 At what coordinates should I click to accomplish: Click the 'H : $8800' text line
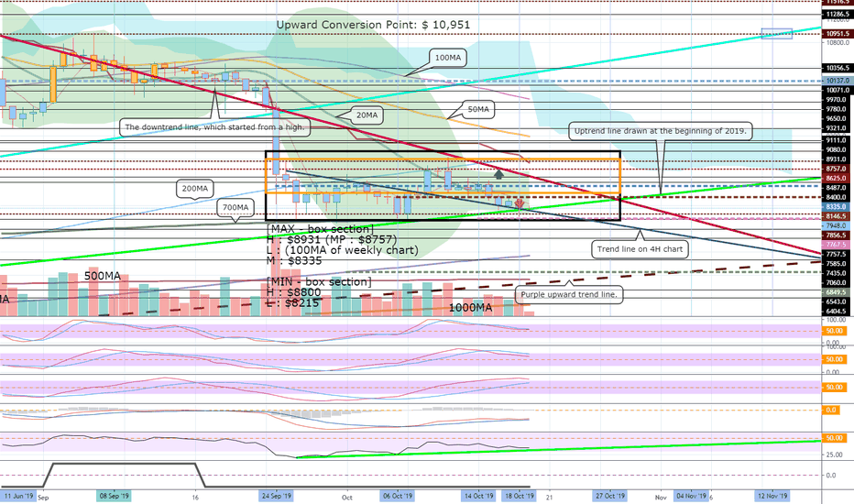tap(293, 292)
